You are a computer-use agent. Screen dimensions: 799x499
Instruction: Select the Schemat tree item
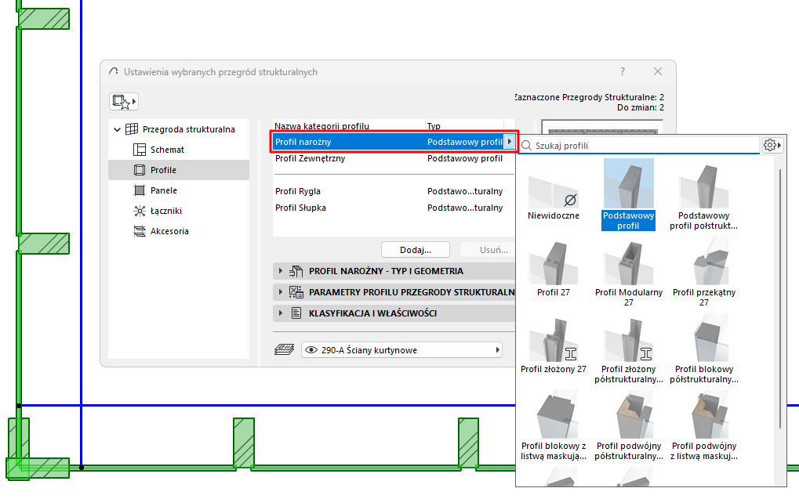pos(167,150)
